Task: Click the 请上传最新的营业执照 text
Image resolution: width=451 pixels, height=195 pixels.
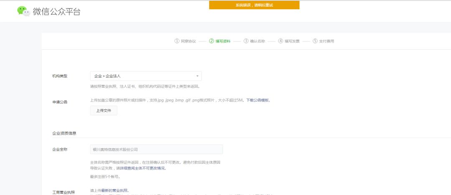Action: (x=109, y=190)
